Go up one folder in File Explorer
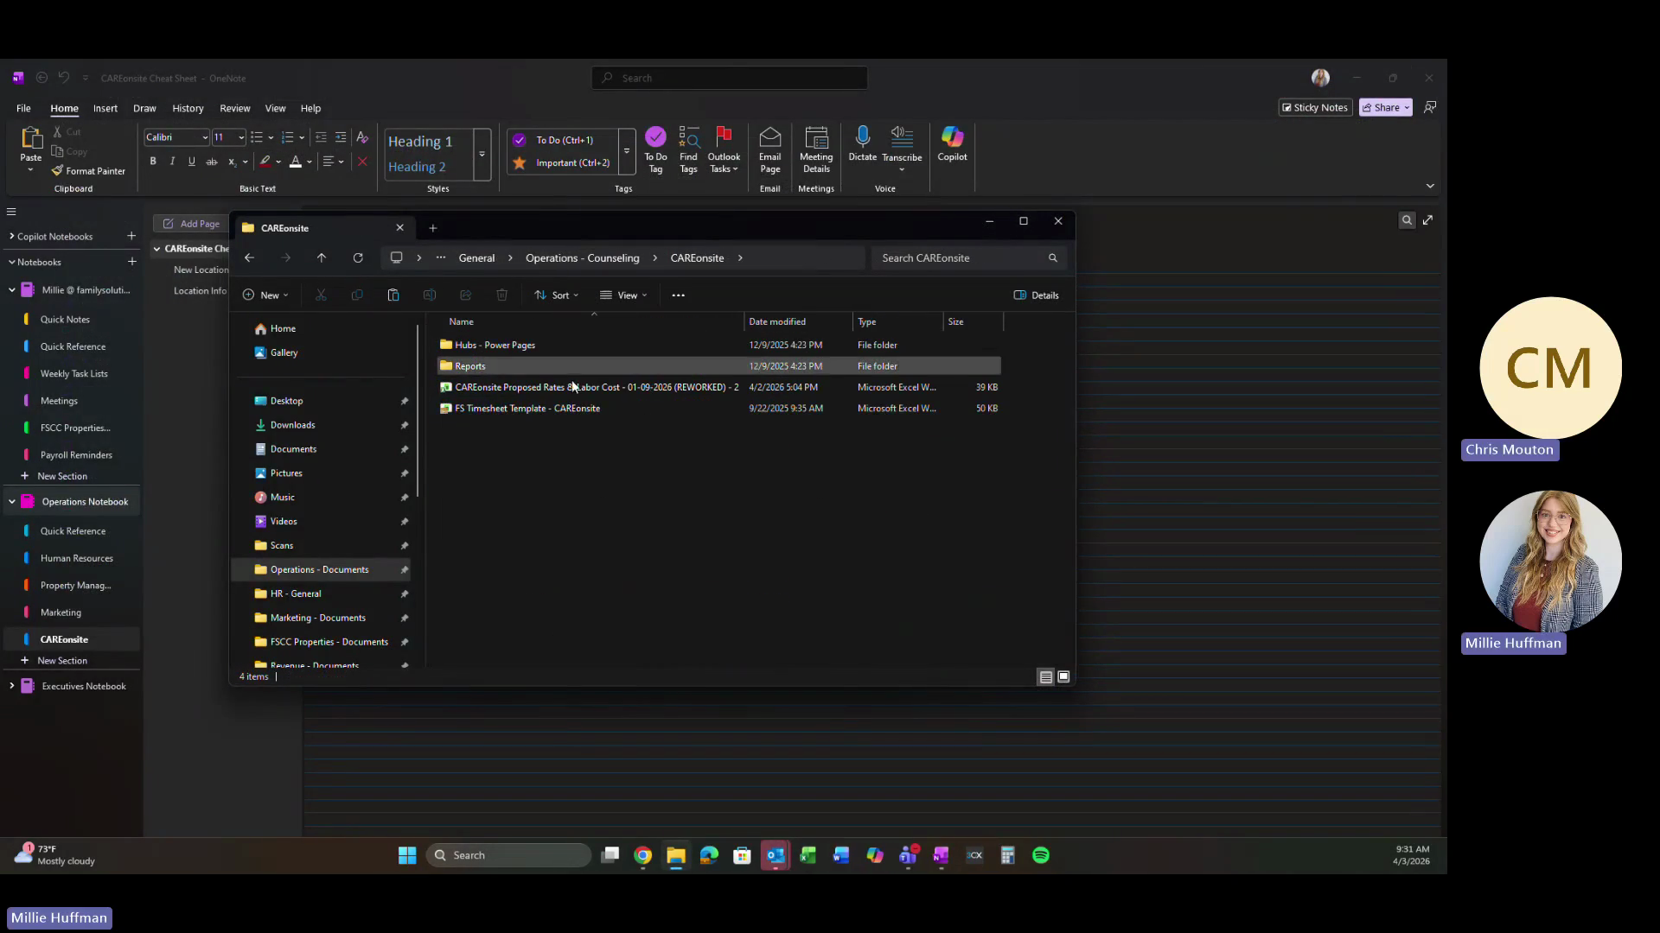The image size is (1660, 933). [322, 257]
